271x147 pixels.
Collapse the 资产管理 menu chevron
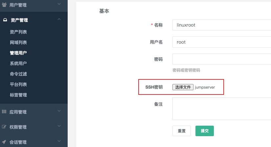(x=59, y=19)
